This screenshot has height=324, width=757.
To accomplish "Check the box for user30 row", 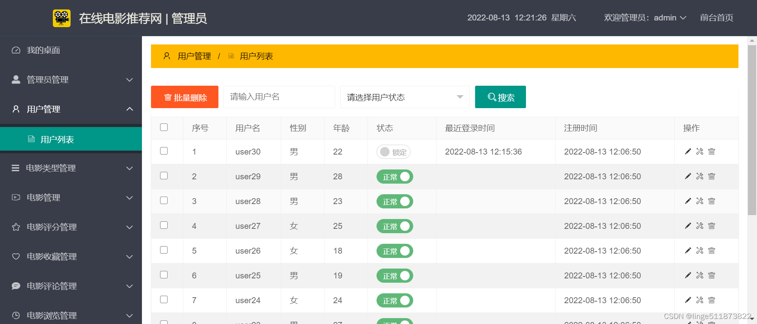I will (164, 151).
